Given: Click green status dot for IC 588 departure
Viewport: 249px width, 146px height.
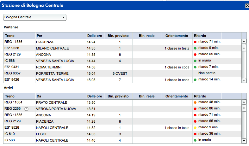Looking at the screenshot, I should 195,61.
